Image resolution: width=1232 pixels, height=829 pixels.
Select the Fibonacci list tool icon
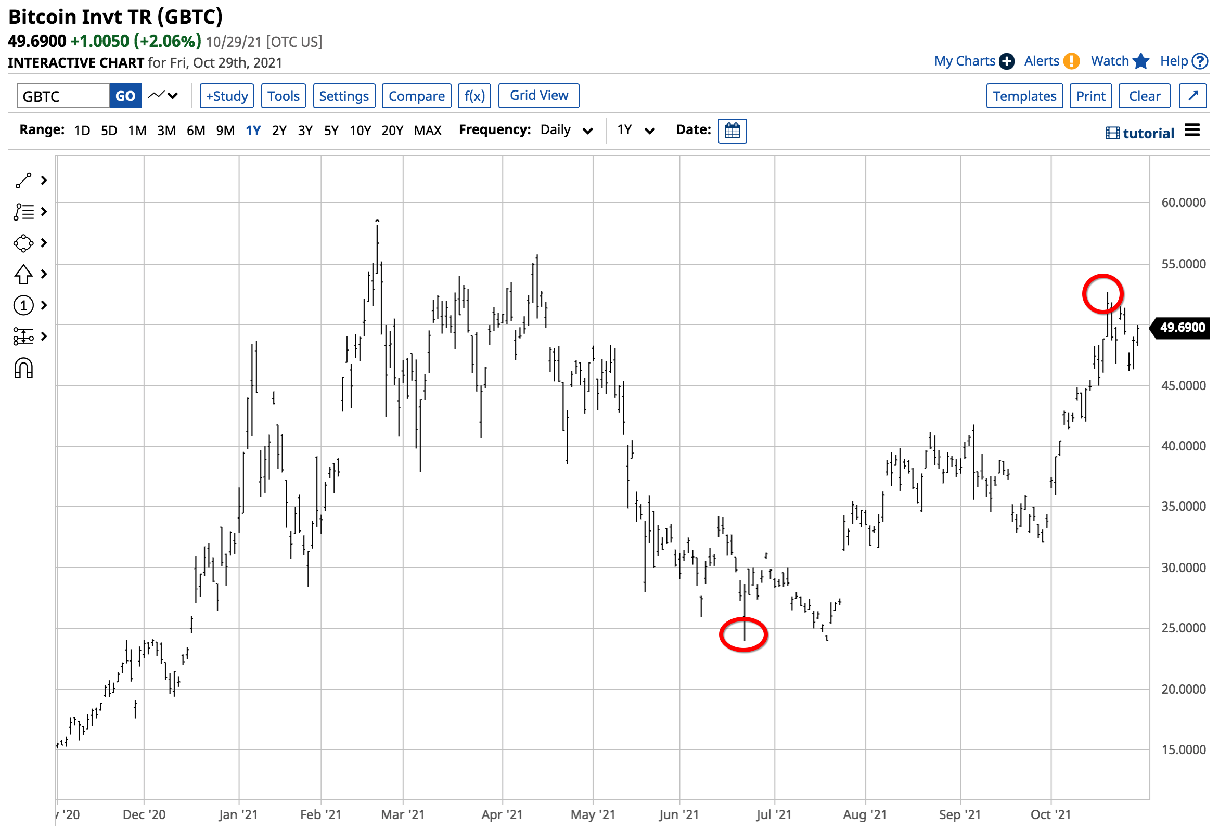coord(23,212)
